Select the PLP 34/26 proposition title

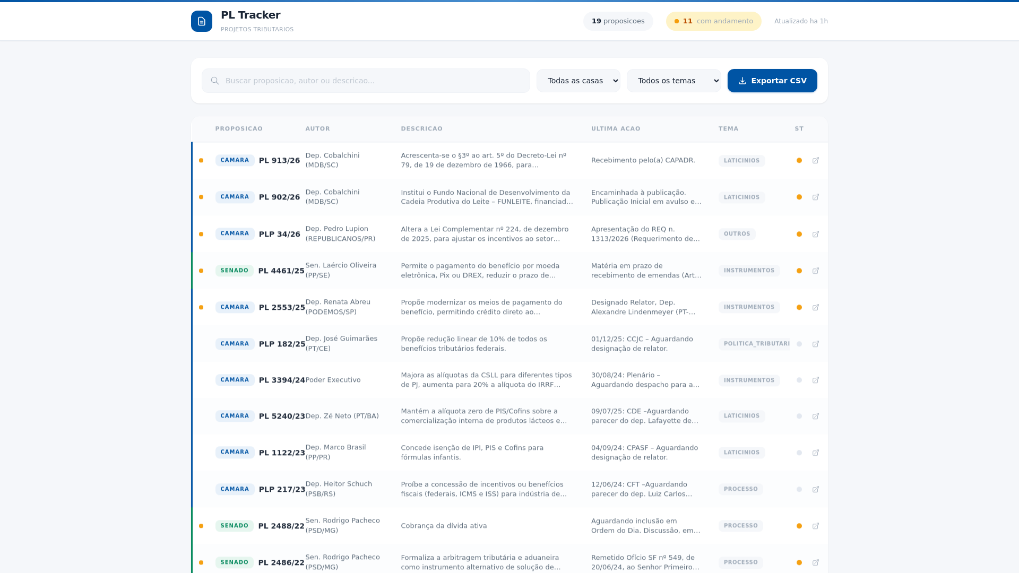279,234
